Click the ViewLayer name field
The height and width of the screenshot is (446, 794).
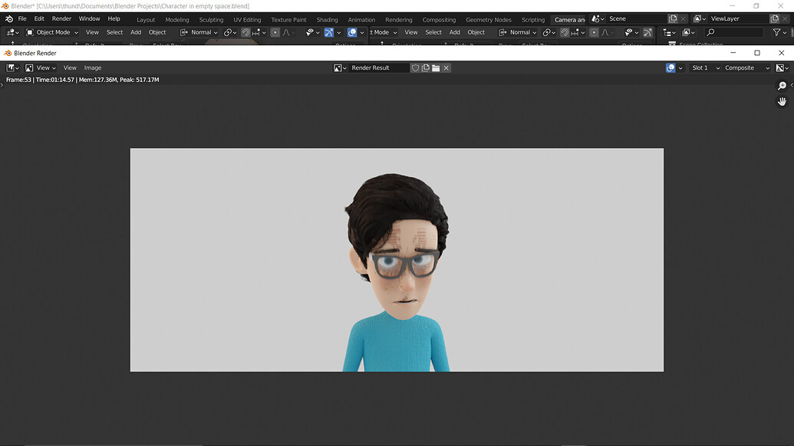click(x=738, y=18)
